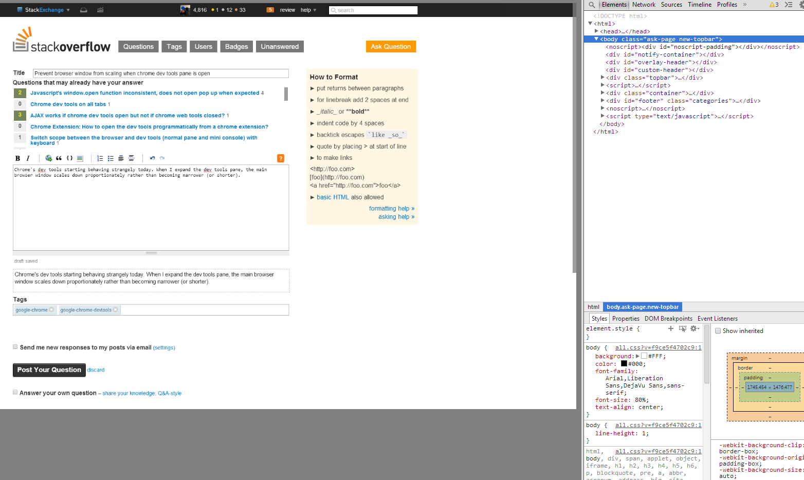
Task: Show more DevTools tabs with the chevron
Action: [x=744, y=5]
